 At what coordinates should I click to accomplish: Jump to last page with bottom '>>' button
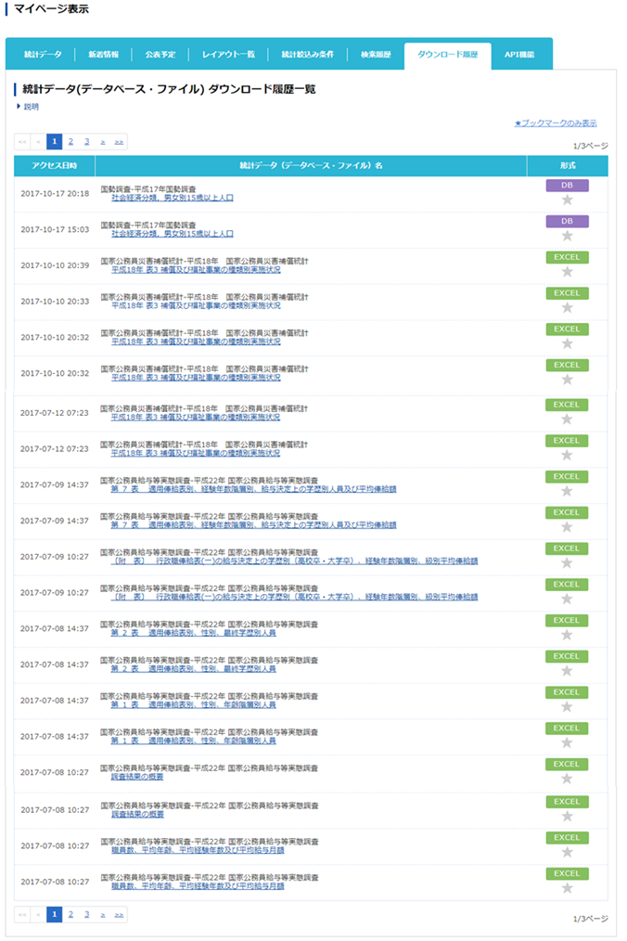tap(119, 914)
